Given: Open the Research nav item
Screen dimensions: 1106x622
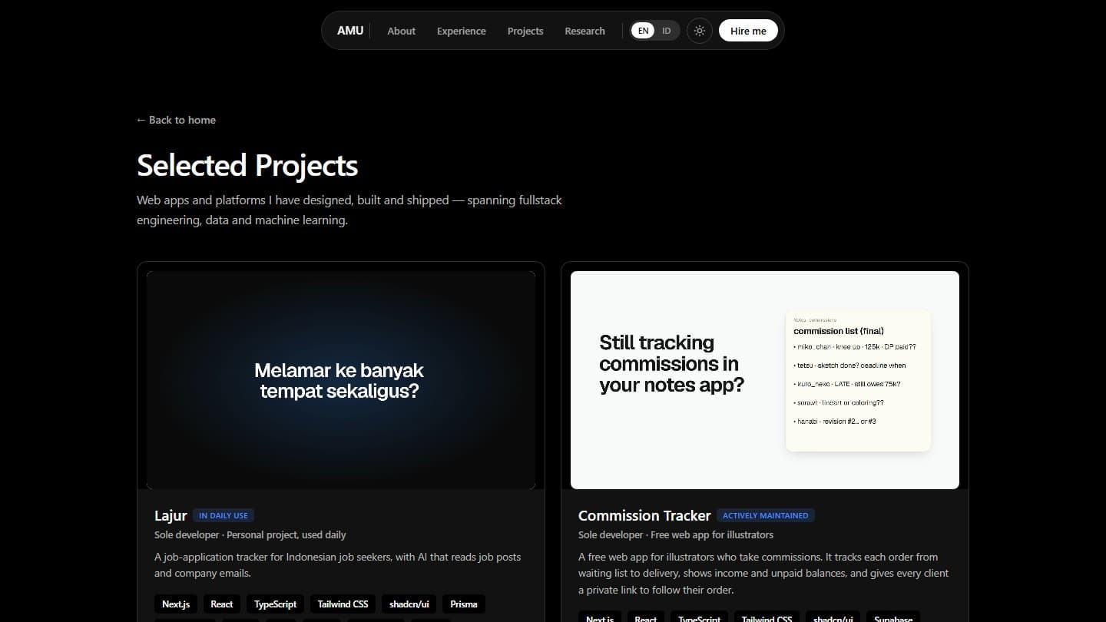Looking at the screenshot, I should pyautogui.click(x=584, y=31).
